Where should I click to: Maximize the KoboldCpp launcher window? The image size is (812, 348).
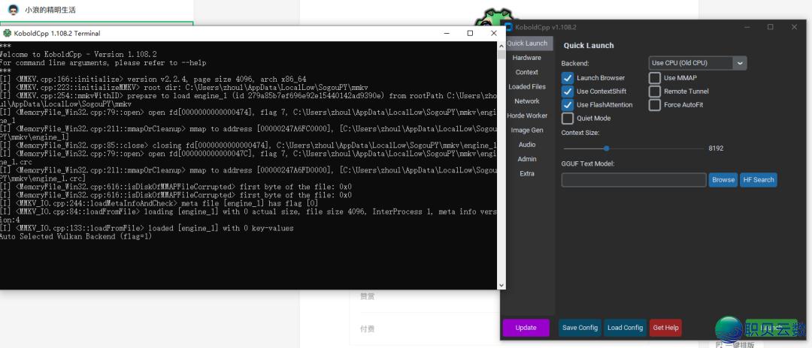[x=770, y=27]
